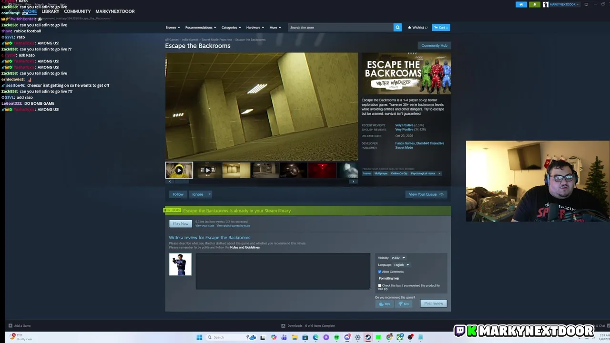Click the Indie Games breadcrumb
This screenshot has height=343, width=610.
[x=190, y=40]
